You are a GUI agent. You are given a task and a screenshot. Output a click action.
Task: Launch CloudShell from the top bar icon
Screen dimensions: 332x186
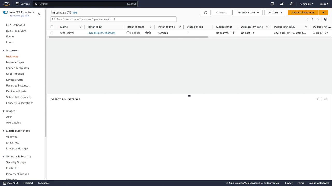click(272, 4)
